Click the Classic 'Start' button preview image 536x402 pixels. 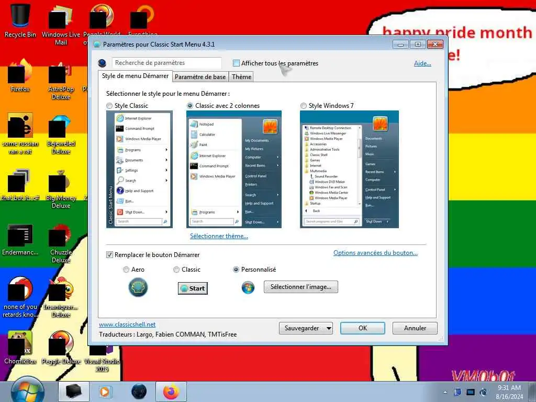pyautogui.click(x=193, y=288)
